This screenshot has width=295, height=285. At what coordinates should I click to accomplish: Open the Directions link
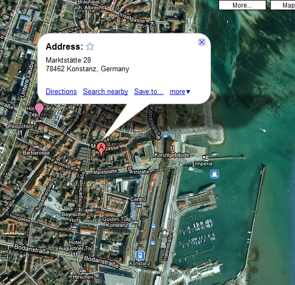point(61,91)
